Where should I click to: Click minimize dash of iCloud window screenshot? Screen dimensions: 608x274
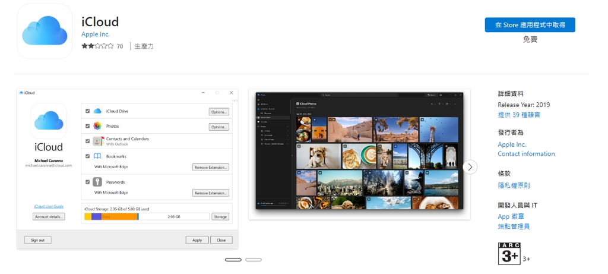(x=203, y=93)
